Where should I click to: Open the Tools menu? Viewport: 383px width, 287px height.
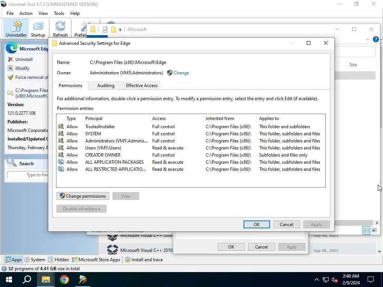59,13
